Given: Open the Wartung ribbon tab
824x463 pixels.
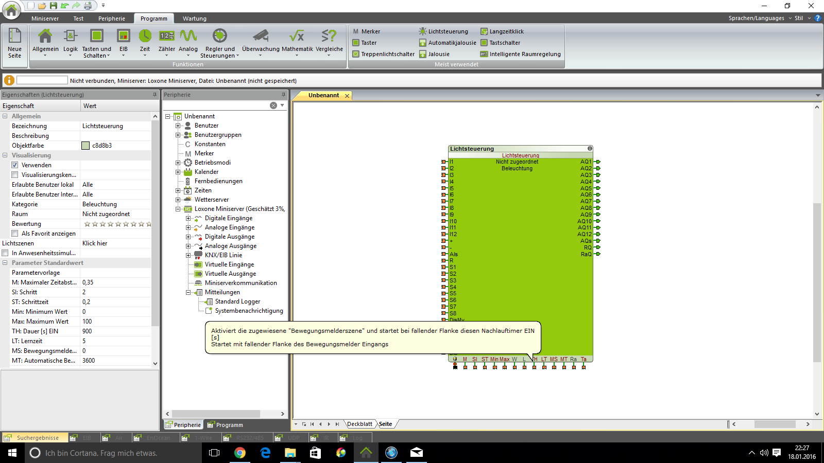Looking at the screenshot, I should pyautogui.click(x=194, y=19).
